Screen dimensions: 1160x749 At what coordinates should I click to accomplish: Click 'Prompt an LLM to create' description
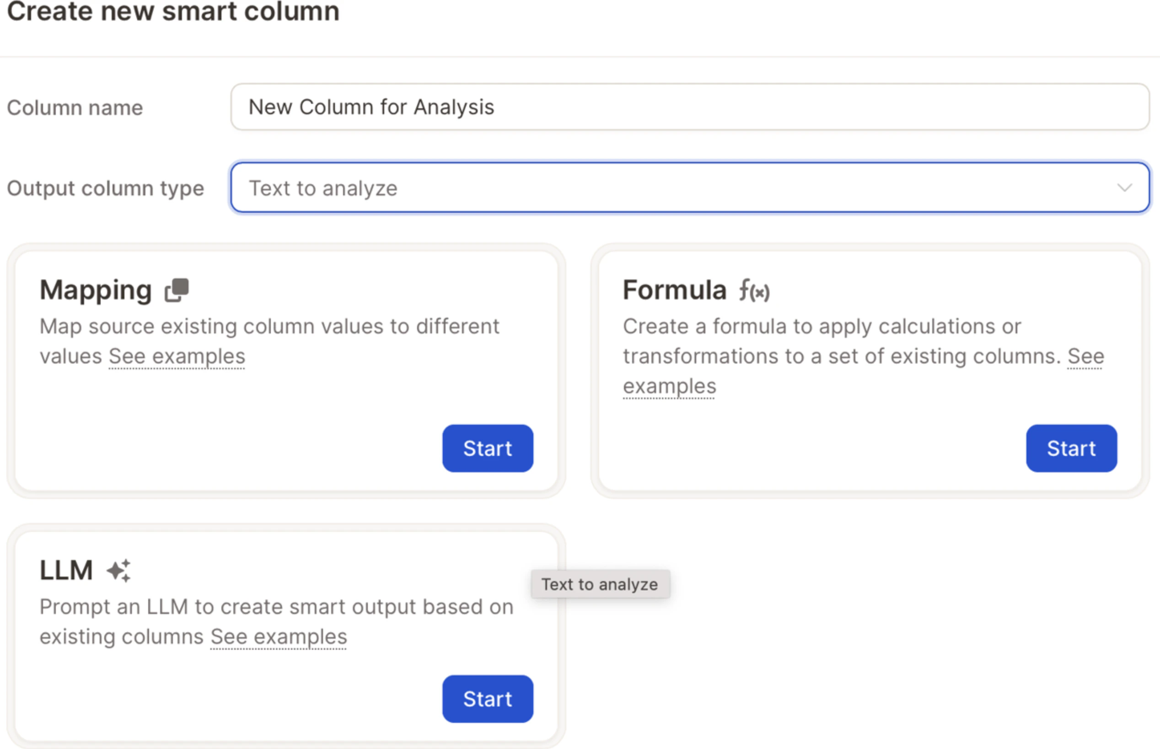pyautogui.click(x=276, y=621)
